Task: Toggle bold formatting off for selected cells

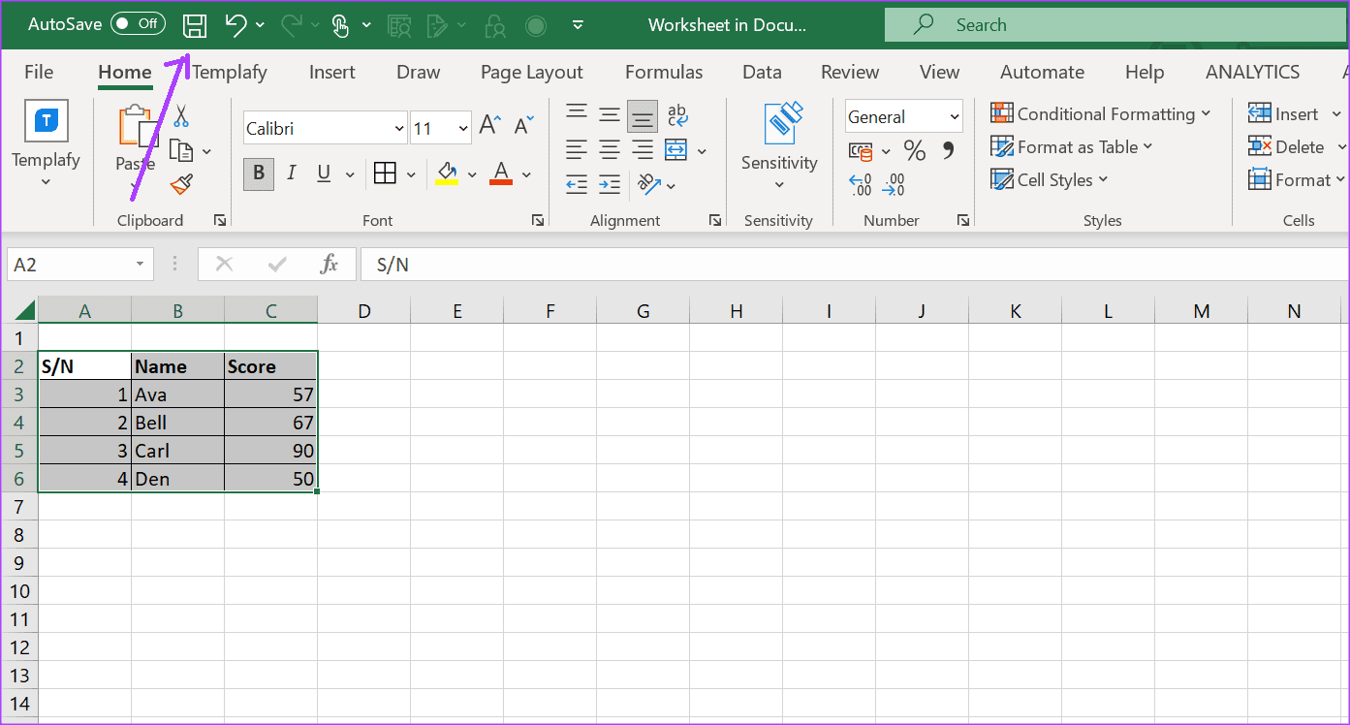Action: [257, 173]
